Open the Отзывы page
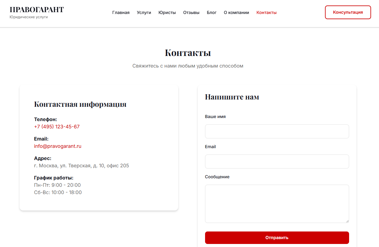The width and height of the screenshot is (379, 247). click(191, 12)
